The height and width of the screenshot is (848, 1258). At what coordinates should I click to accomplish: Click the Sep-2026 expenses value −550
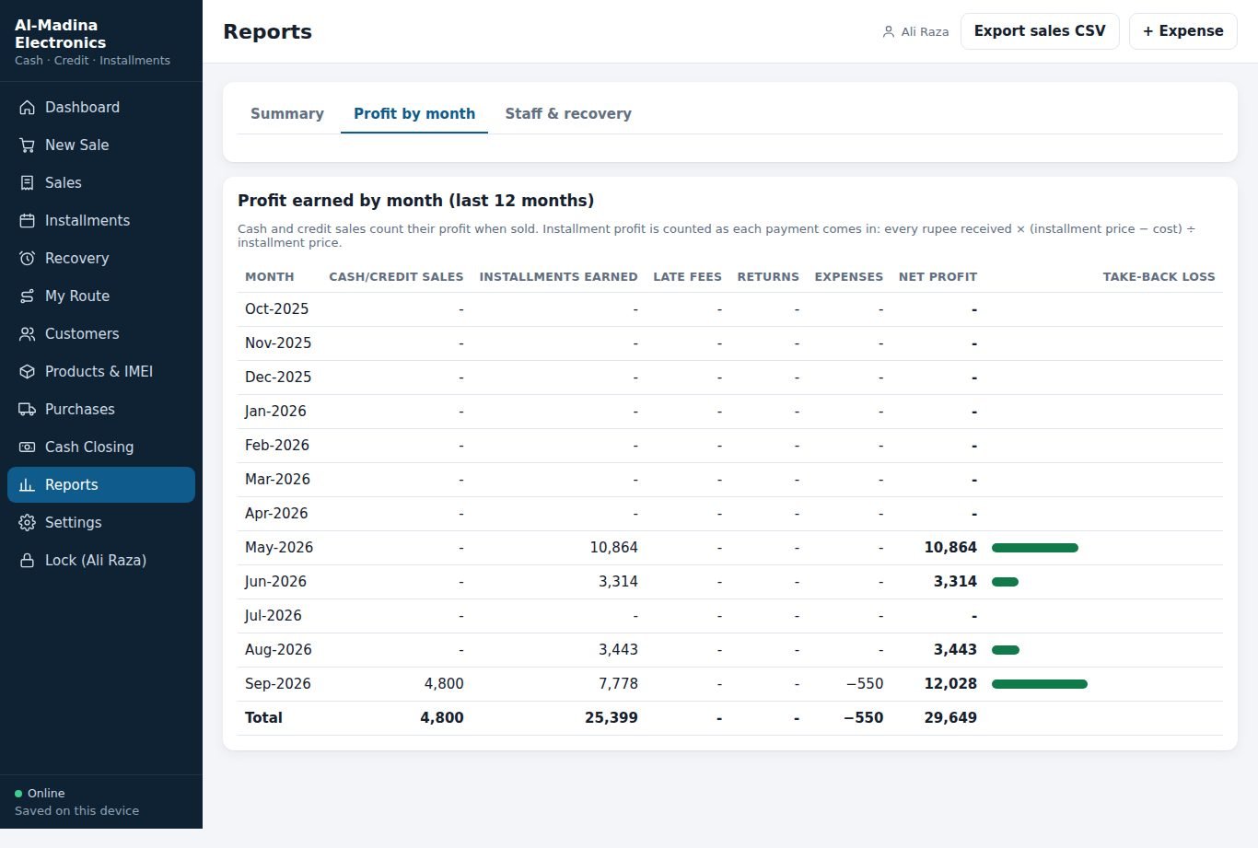[865, 684]
